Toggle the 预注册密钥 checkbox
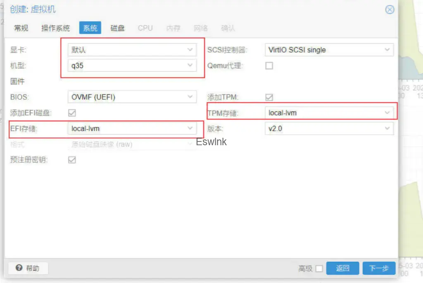Screen dimensions: 423x283 tap(72, 160)
